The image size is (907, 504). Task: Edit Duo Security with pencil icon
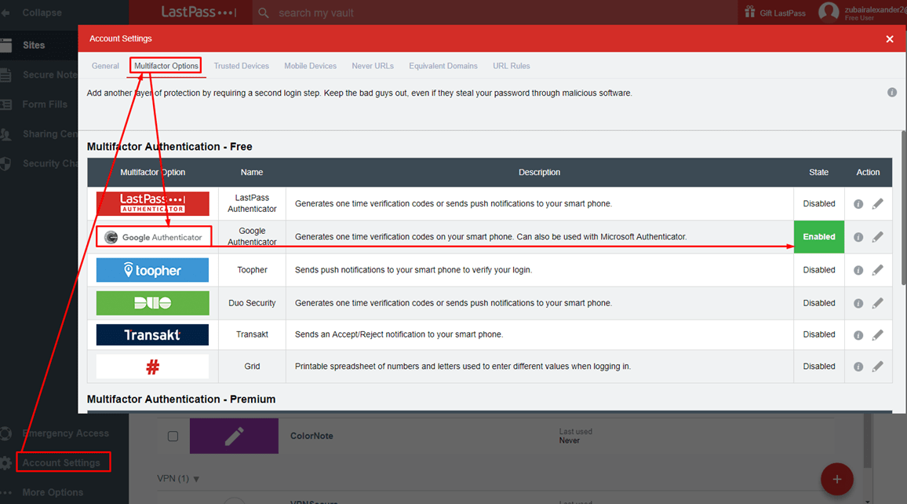tap(877, 302)
